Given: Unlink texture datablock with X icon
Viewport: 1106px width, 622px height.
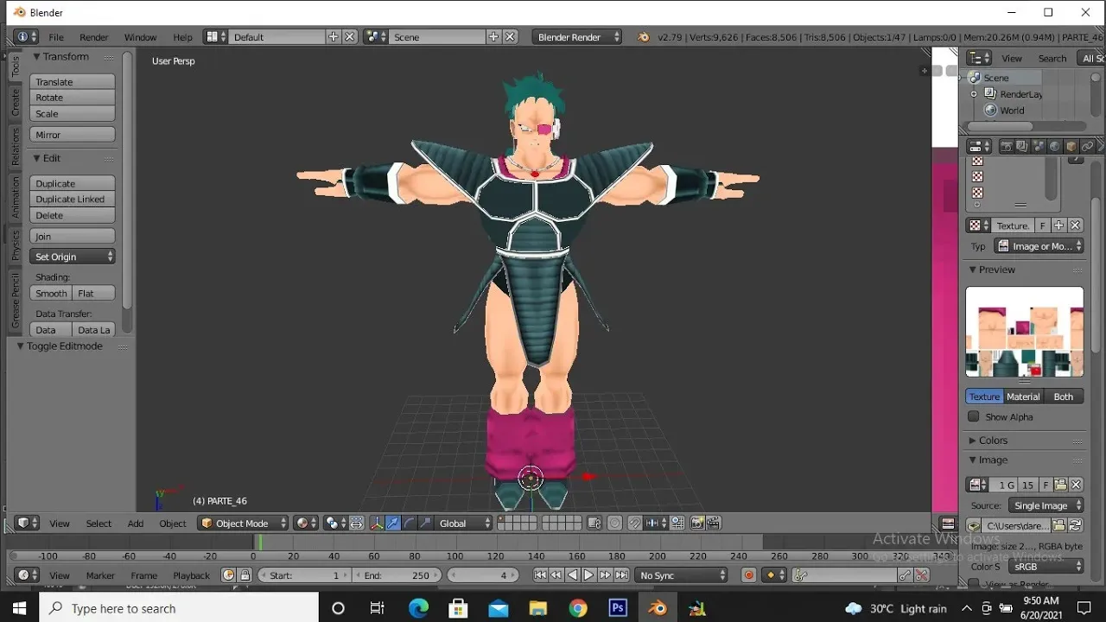Looking at the screenshot, I should point(1076,225).
